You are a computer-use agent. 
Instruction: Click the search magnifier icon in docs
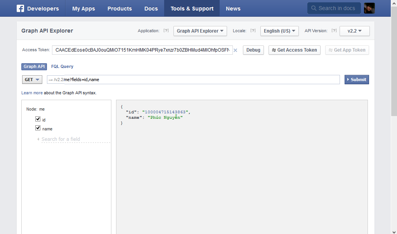(314, 8)
